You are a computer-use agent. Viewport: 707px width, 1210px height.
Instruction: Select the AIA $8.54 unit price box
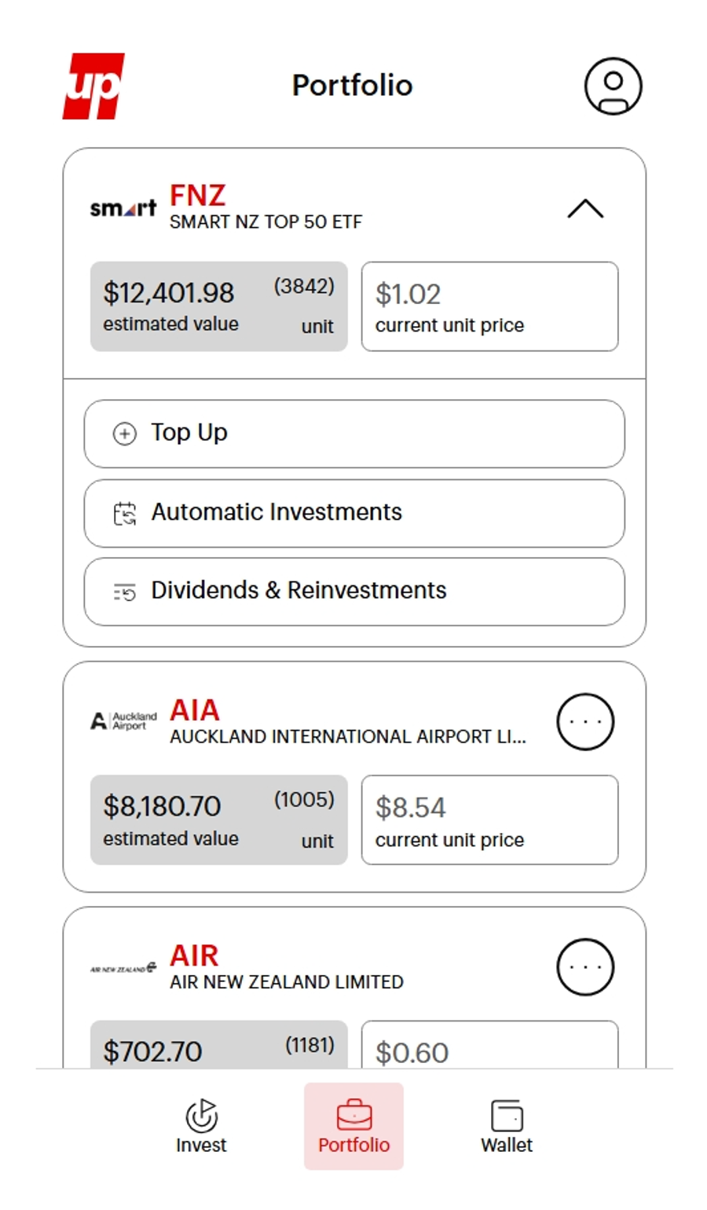point(489,819)
